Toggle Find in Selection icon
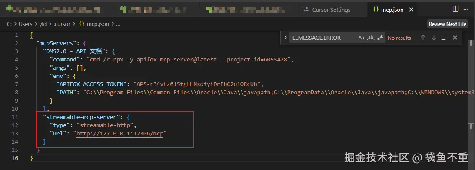The image size is (475, 170). tap(444, 38)
